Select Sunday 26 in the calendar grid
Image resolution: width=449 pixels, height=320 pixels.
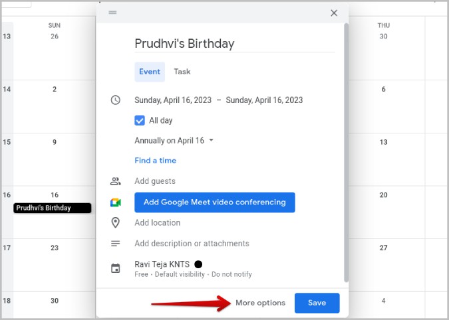pyautogui.click(x=55, y=37)
